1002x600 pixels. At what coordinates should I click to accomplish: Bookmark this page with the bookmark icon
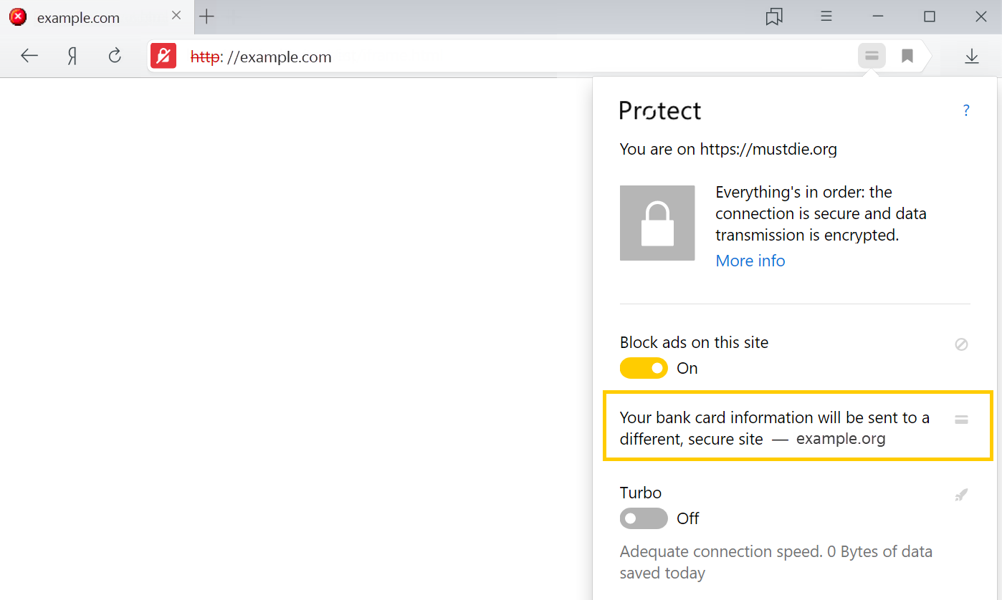pos(907,56)
